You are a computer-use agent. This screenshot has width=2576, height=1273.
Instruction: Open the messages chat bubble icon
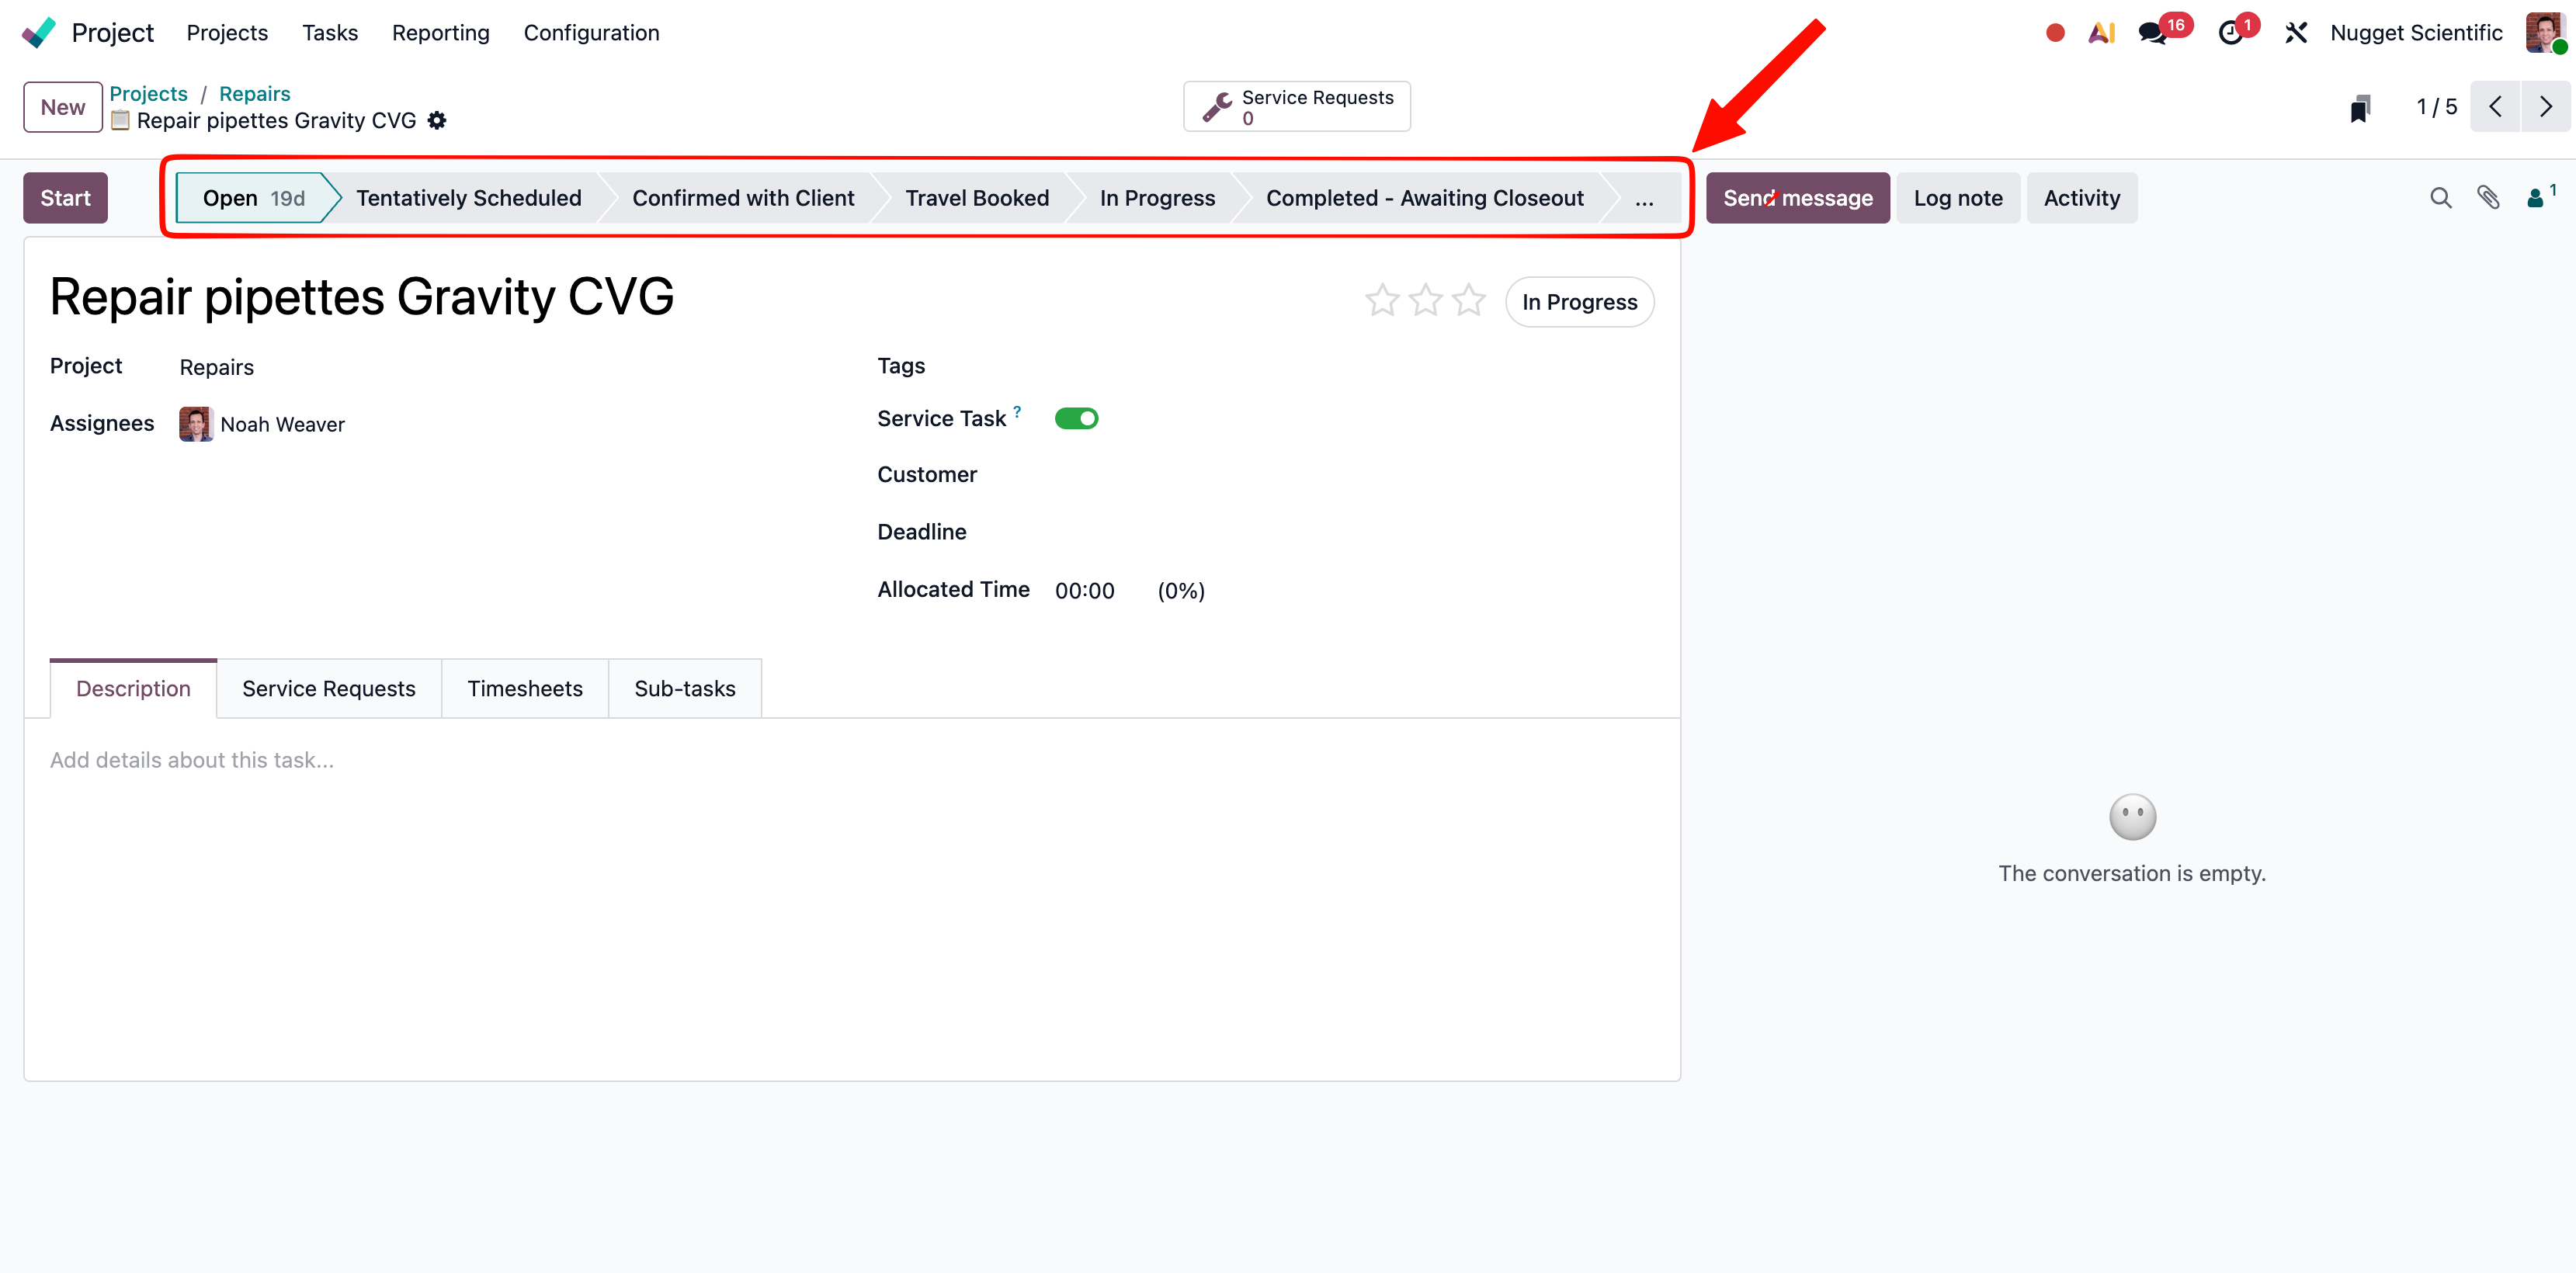[x=2153, y=33]
